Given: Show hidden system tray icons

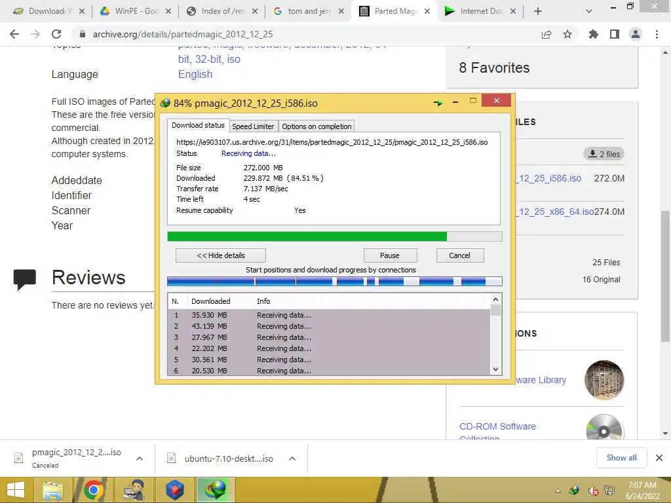Looking at the screenshot, I should 558,491.
